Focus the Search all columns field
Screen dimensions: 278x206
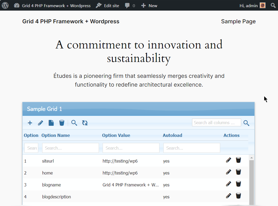(x=216, y=123)
